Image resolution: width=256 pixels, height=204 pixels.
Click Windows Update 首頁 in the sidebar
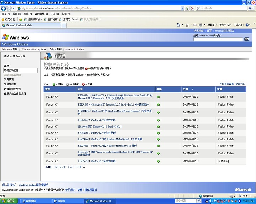tap(14, 56)
